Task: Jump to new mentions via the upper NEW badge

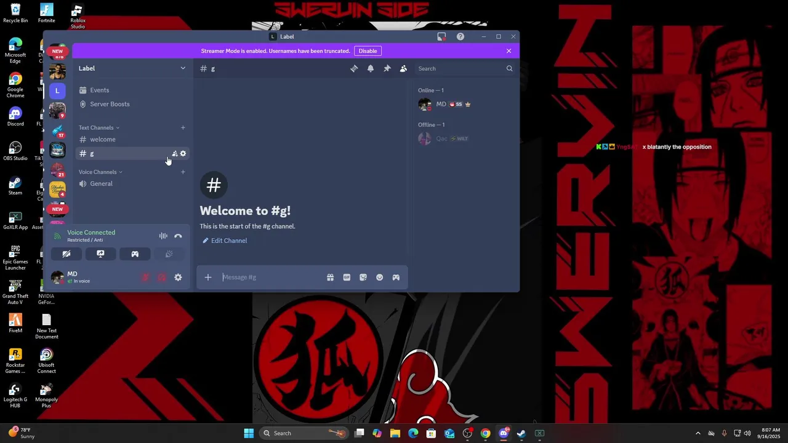Action: tap(57, 52)
